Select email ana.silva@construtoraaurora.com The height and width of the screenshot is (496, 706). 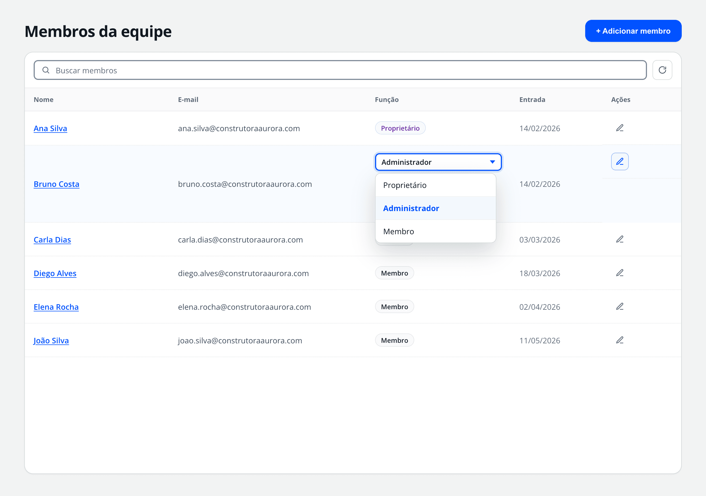pyautogui.click(x=239, y=128)
